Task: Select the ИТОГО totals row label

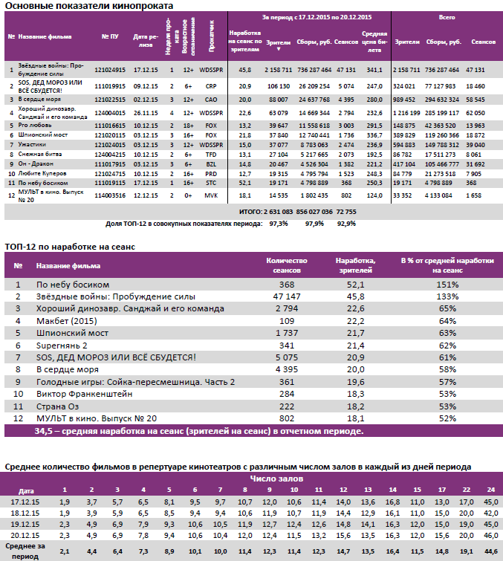Action: click(x=247, y=212)
